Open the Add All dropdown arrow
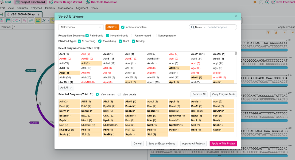Screen dimensions: 295x160 coord(71,87)
